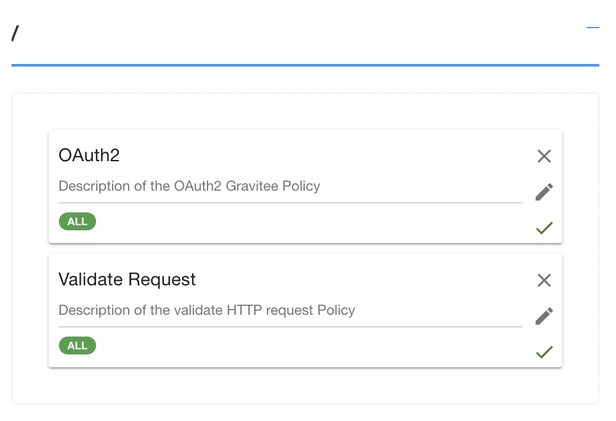Click the ALL badge on OAuth2 card
616x421 pixels.
pos(77,221)
